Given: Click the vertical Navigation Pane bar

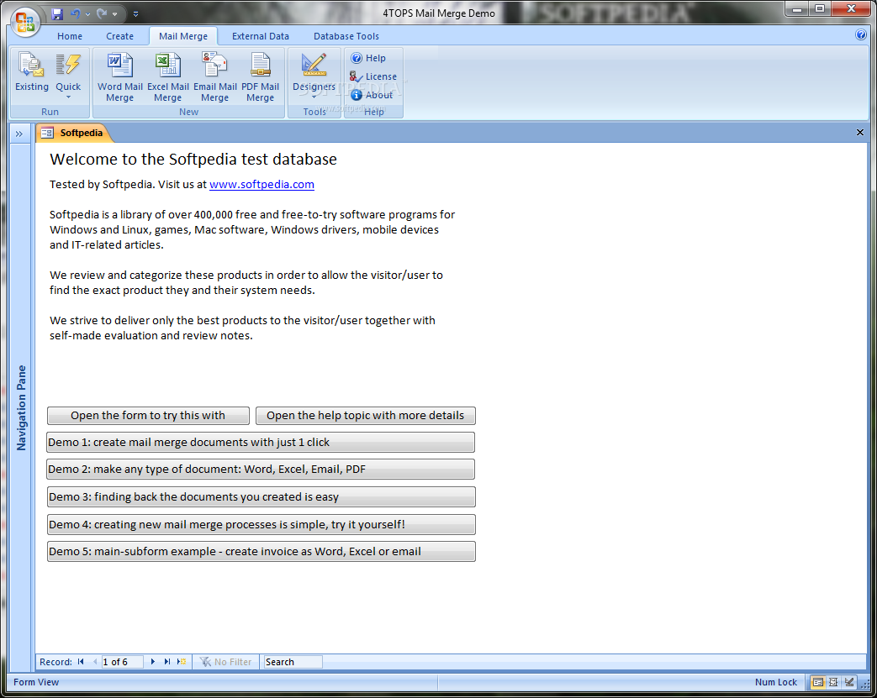Looking at the screenshot, I should point(21,407).
